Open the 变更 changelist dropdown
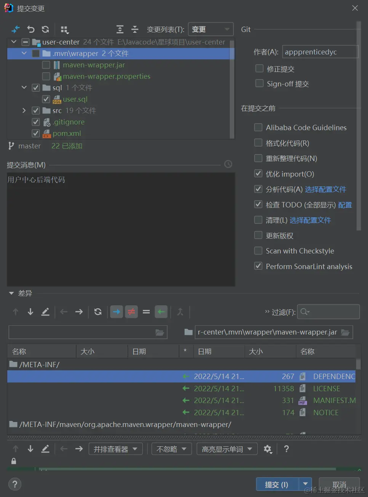 click(x=211, y=29)
